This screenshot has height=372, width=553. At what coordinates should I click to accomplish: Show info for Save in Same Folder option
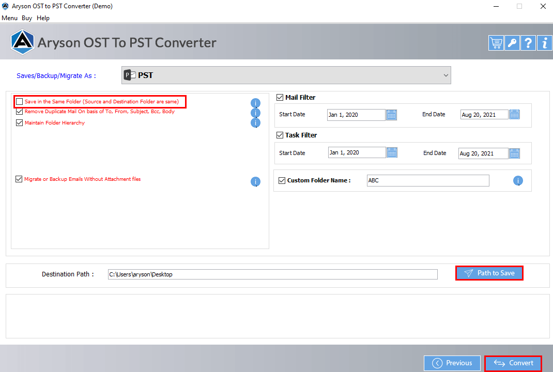coord(255,103)
